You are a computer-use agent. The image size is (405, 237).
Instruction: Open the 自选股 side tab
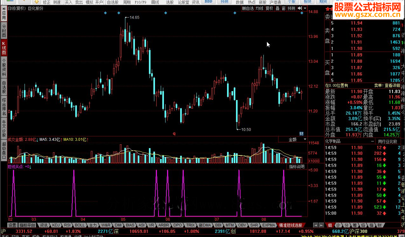coord(4,87)
